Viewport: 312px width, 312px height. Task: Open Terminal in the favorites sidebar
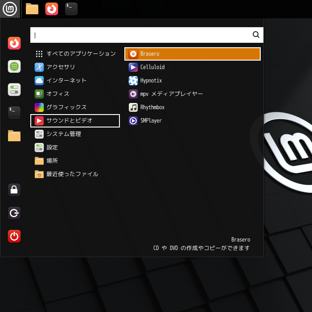14,113
